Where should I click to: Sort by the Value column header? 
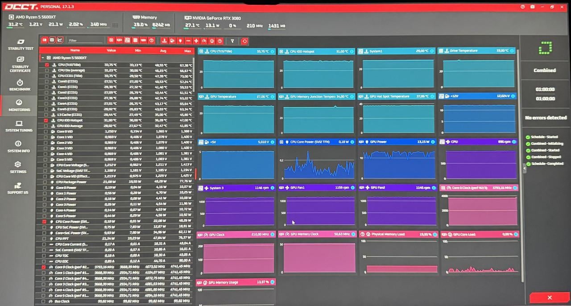[x=112, y=50]
